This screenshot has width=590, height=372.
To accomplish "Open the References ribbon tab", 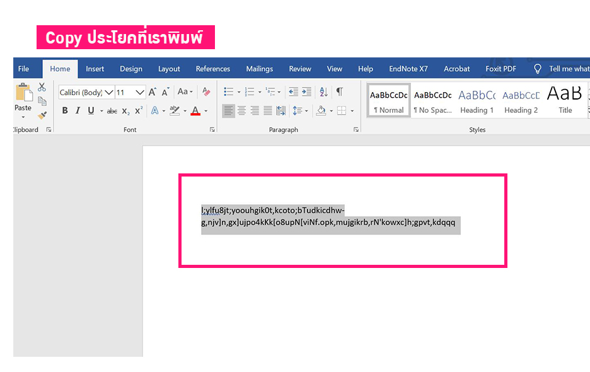I will (213, 69).
